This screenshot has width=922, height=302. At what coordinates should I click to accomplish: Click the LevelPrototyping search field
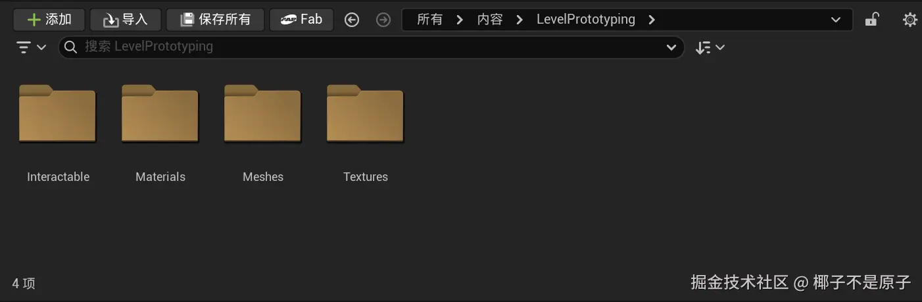point(368,47)
